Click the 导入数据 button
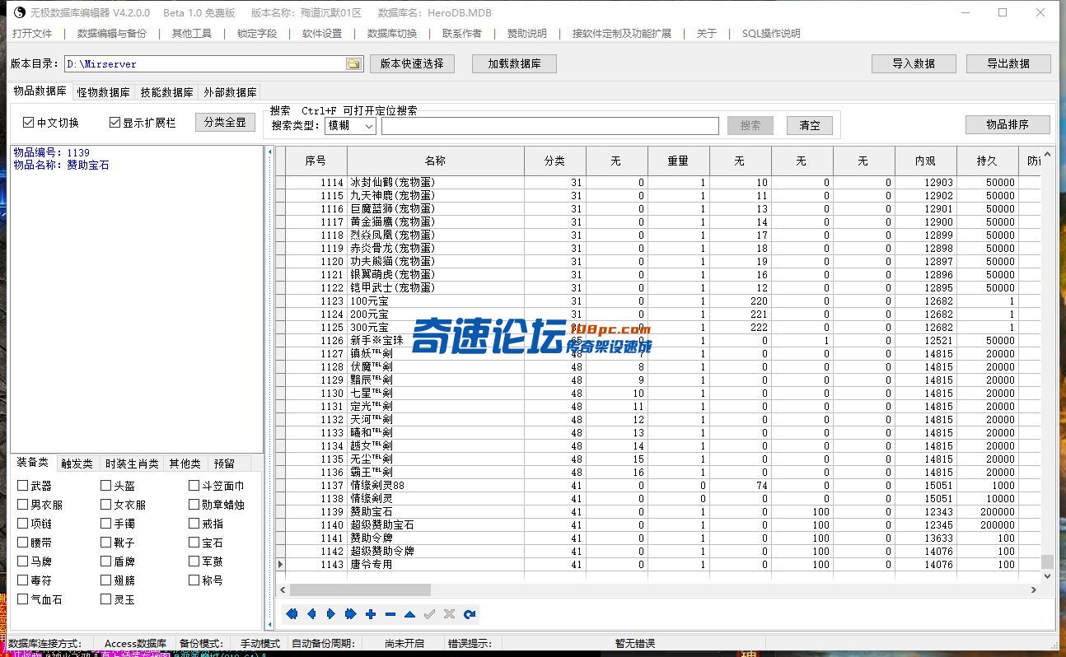The height and width of the screenshot is (657, 1066). click(x=914, y=63)
